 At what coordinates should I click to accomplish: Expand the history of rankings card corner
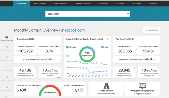(60, 77)
